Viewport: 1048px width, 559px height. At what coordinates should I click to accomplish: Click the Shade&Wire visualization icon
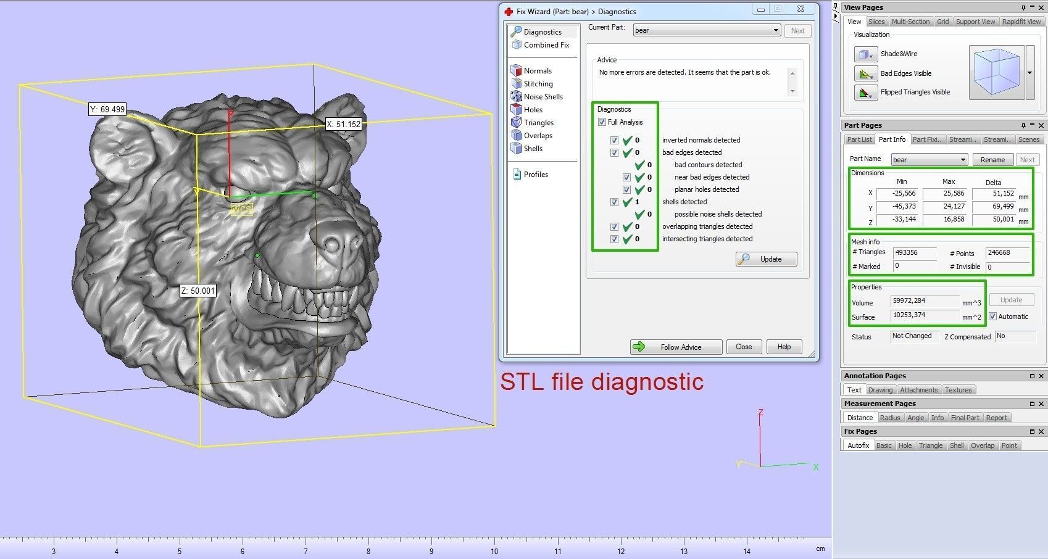[x=865, y=54]
